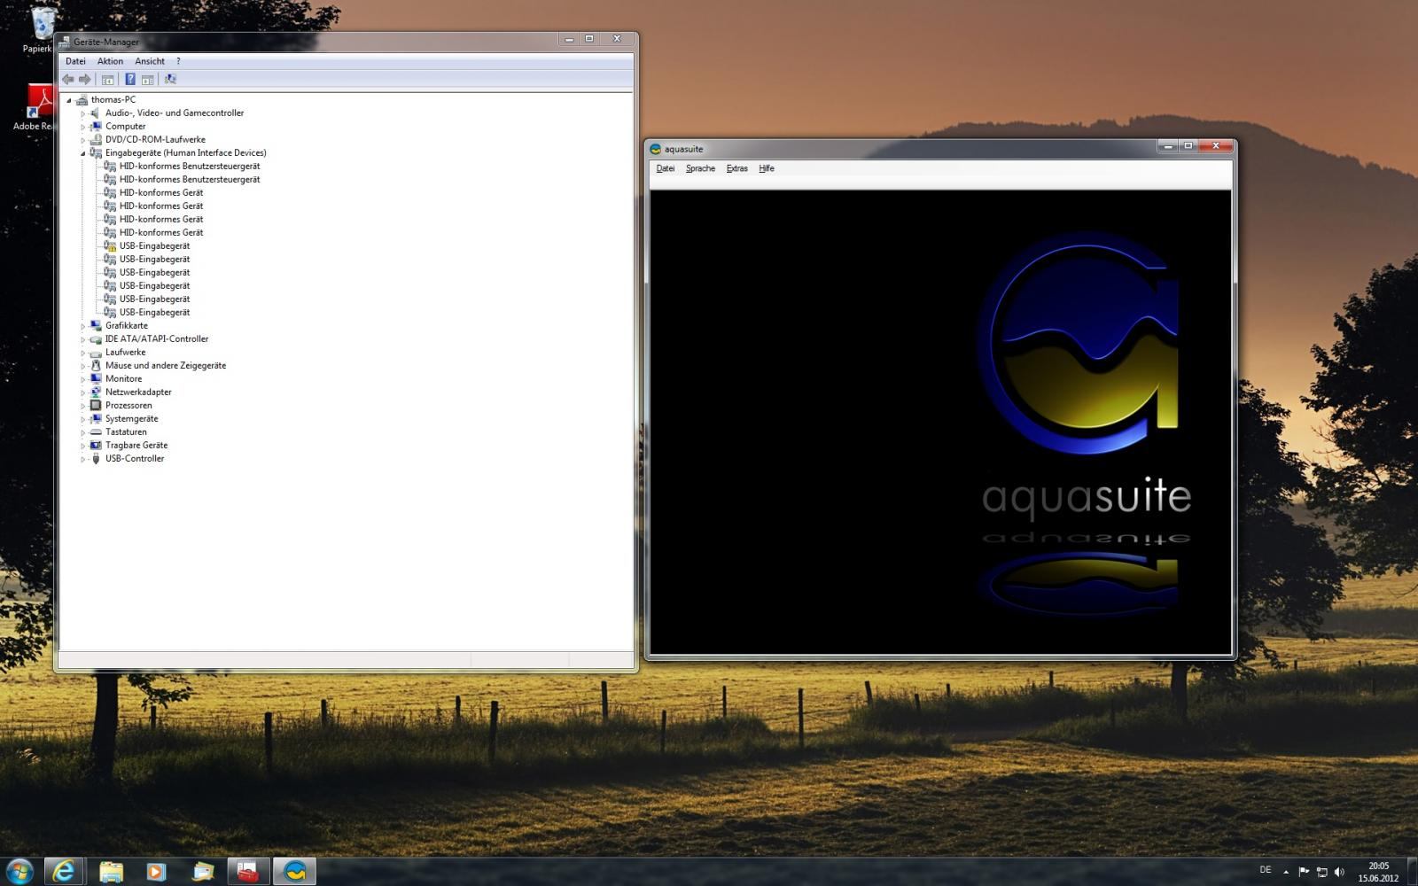This screenshot has width=1418, height=886.
Task: Click the scan for hardware changes toolbar icon
Action: coord(170,80)
